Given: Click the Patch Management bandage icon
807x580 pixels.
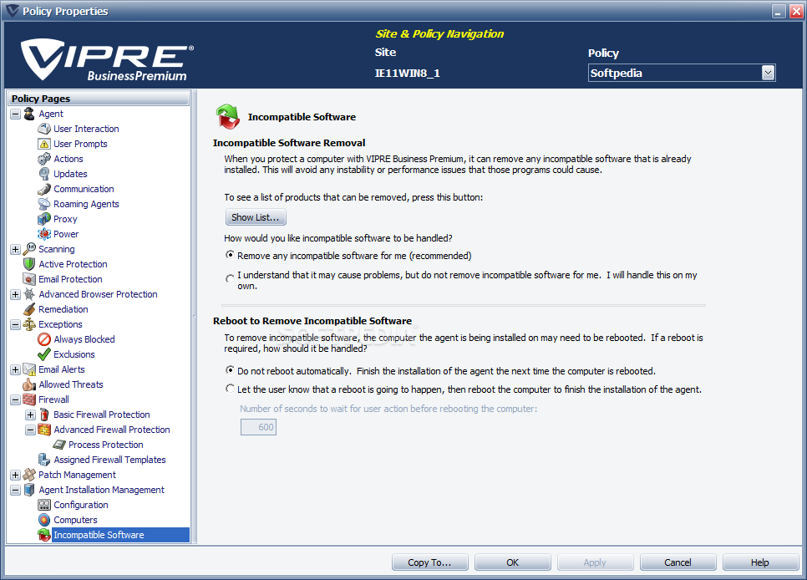Looking at the screenshot, I should 29,475.
